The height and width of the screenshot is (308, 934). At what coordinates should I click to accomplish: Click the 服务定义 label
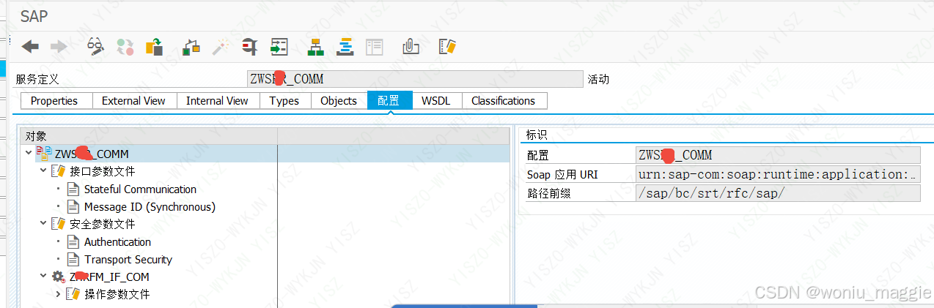[37, 79]
